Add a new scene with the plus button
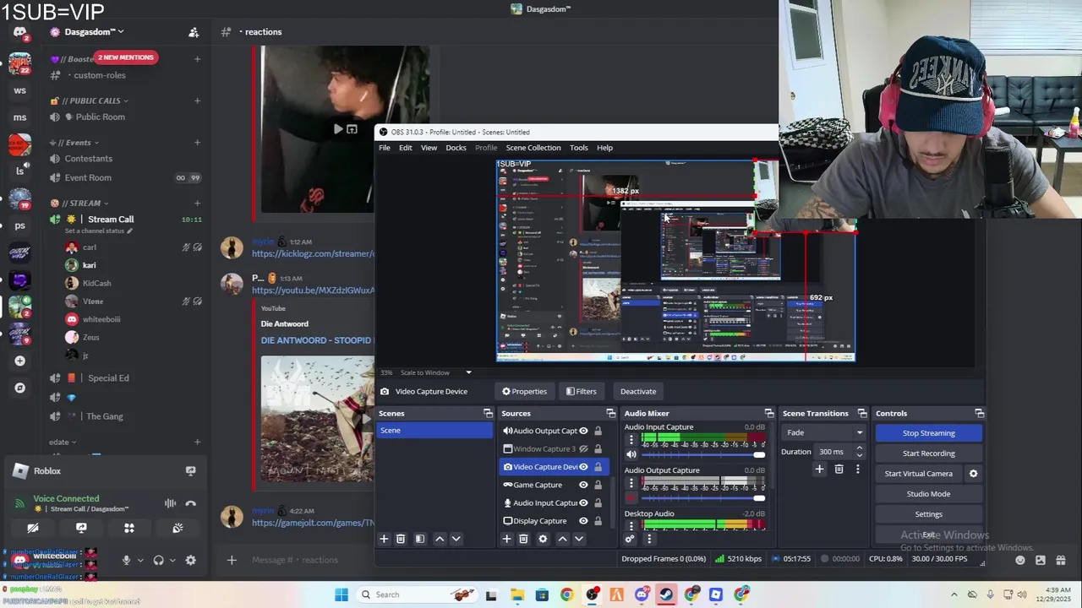Screen dimensions: 1082x608 pos(384,539)
